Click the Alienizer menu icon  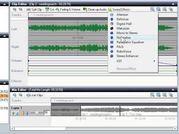click(x=112, y=15)
